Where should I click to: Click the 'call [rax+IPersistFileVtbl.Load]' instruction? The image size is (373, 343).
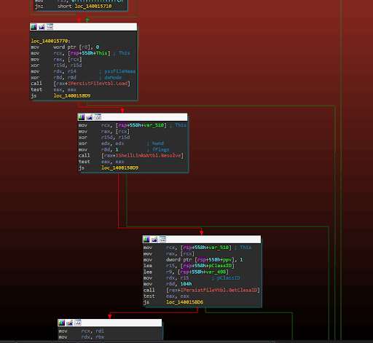80,84
